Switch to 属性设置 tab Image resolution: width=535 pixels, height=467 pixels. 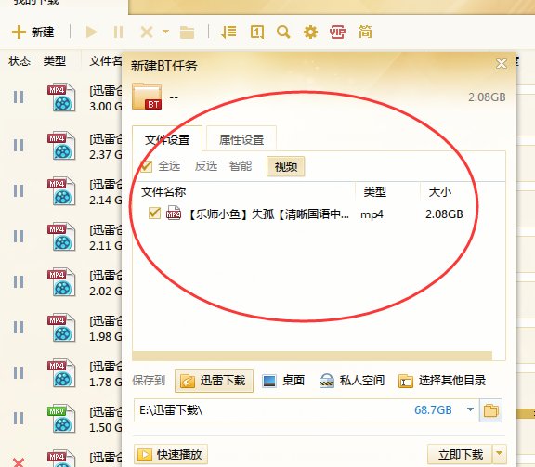click(241, 139)
